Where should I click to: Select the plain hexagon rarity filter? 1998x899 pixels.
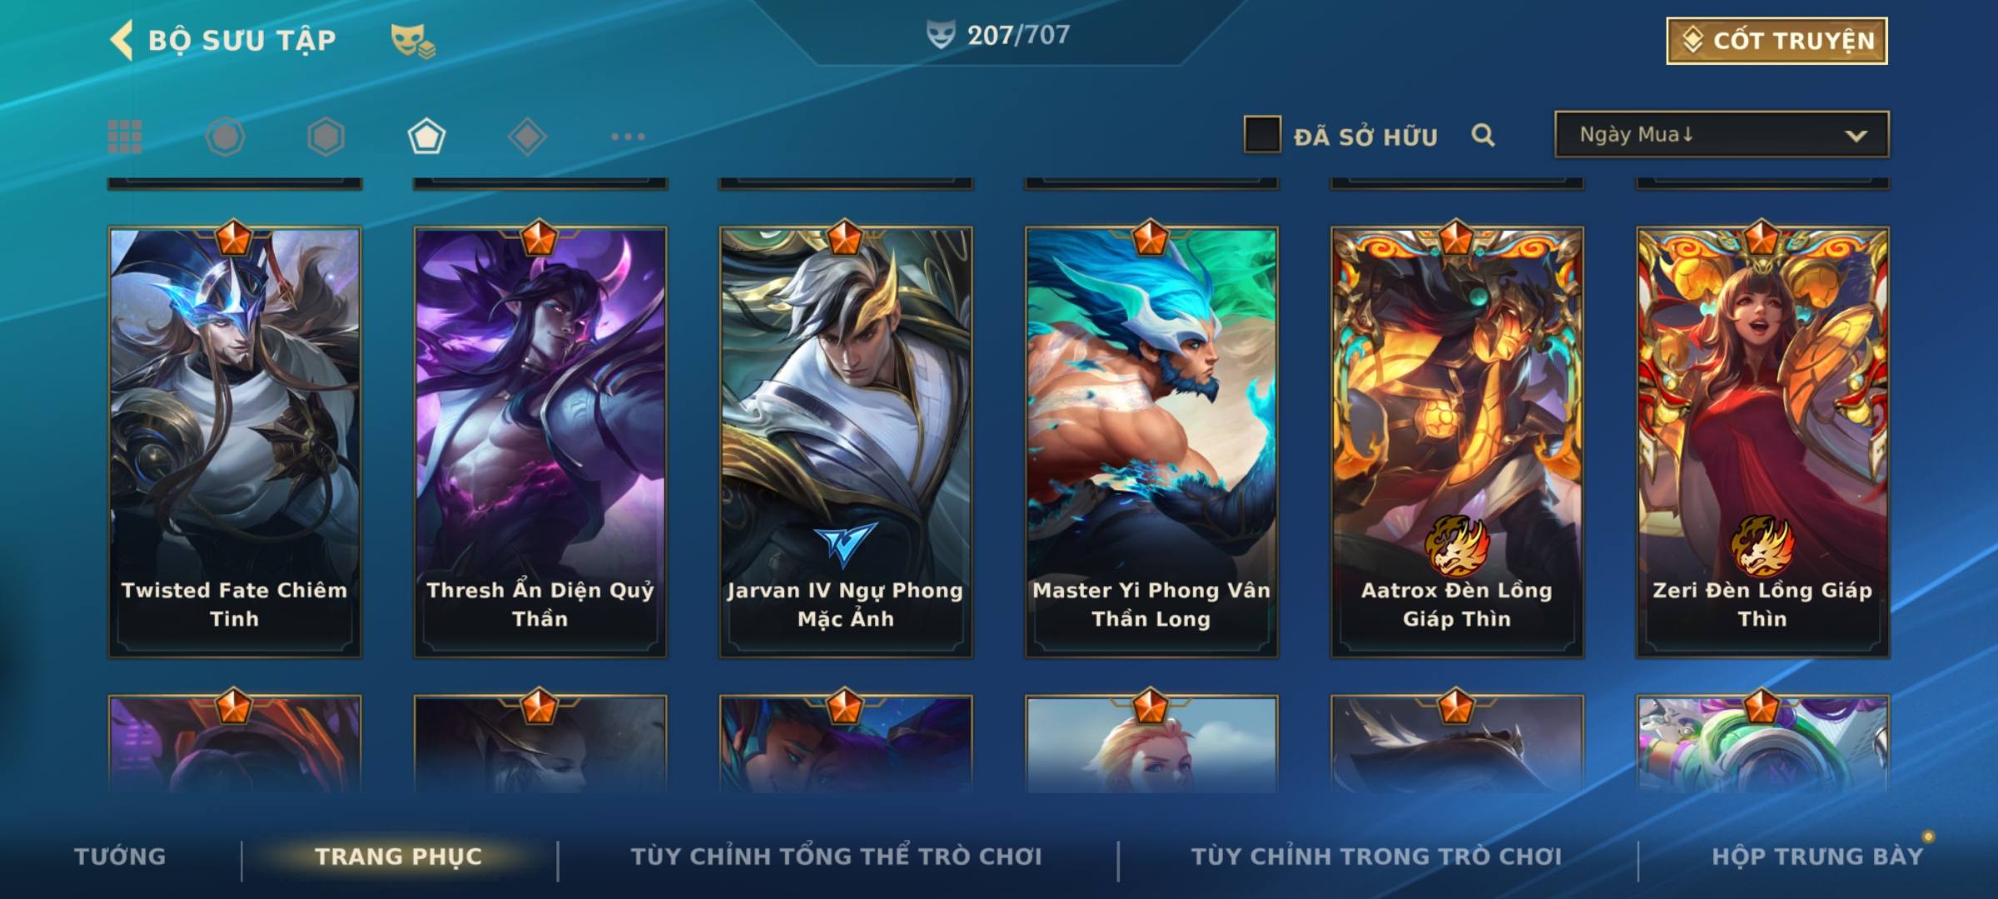[326, 137]
